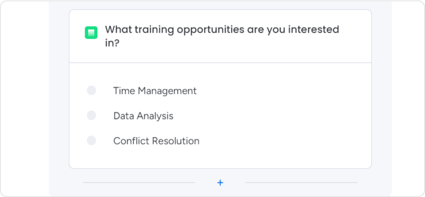Screen dimensions: 425x197
Task: Click the "Data Analysis" option text
Action: [143, 116]
